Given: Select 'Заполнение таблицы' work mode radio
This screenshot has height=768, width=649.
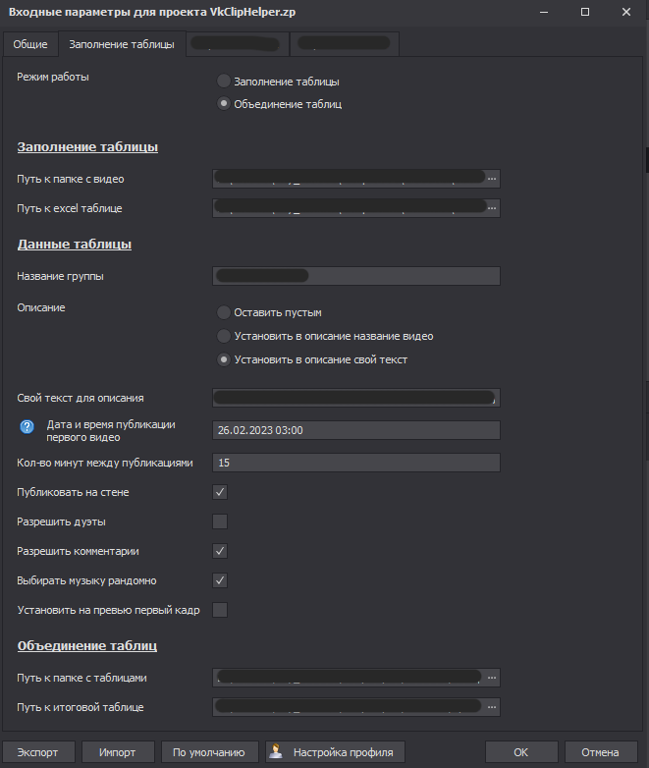Looking at the screenshot, I should coord(224,82).
